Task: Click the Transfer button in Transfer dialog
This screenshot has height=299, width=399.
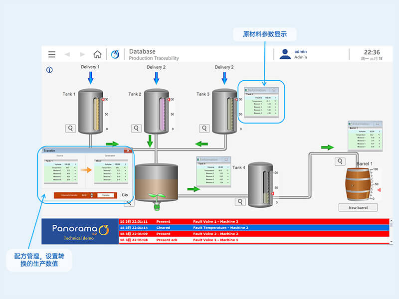Action: pyautogui.click(x=106, y=195)
